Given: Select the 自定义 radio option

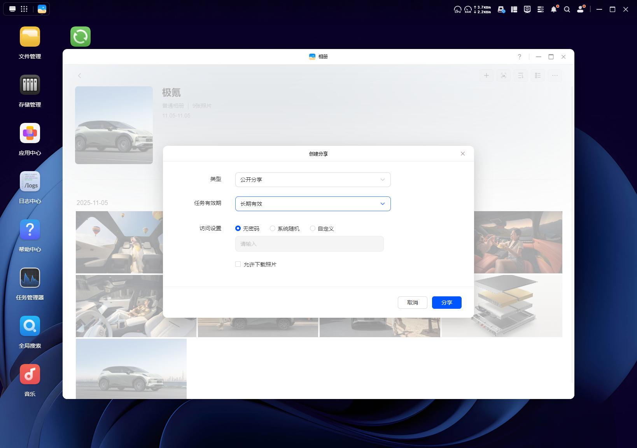Looking at the screenshot, I should click(x=313, y=229).
